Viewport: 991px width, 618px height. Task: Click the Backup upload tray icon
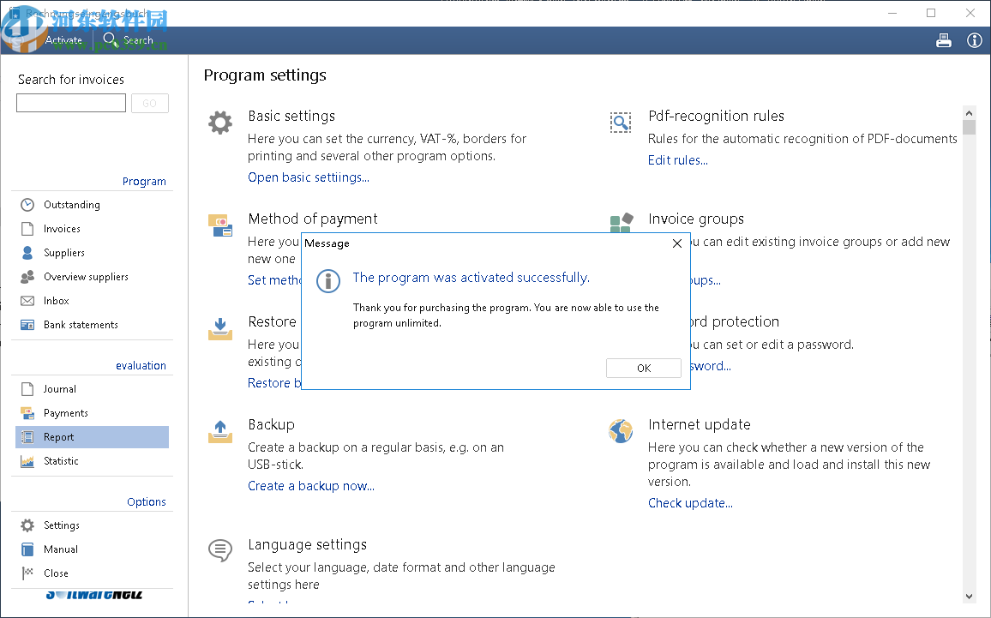[220, 431]
